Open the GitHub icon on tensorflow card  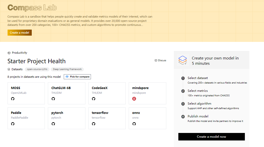point(94,124)
